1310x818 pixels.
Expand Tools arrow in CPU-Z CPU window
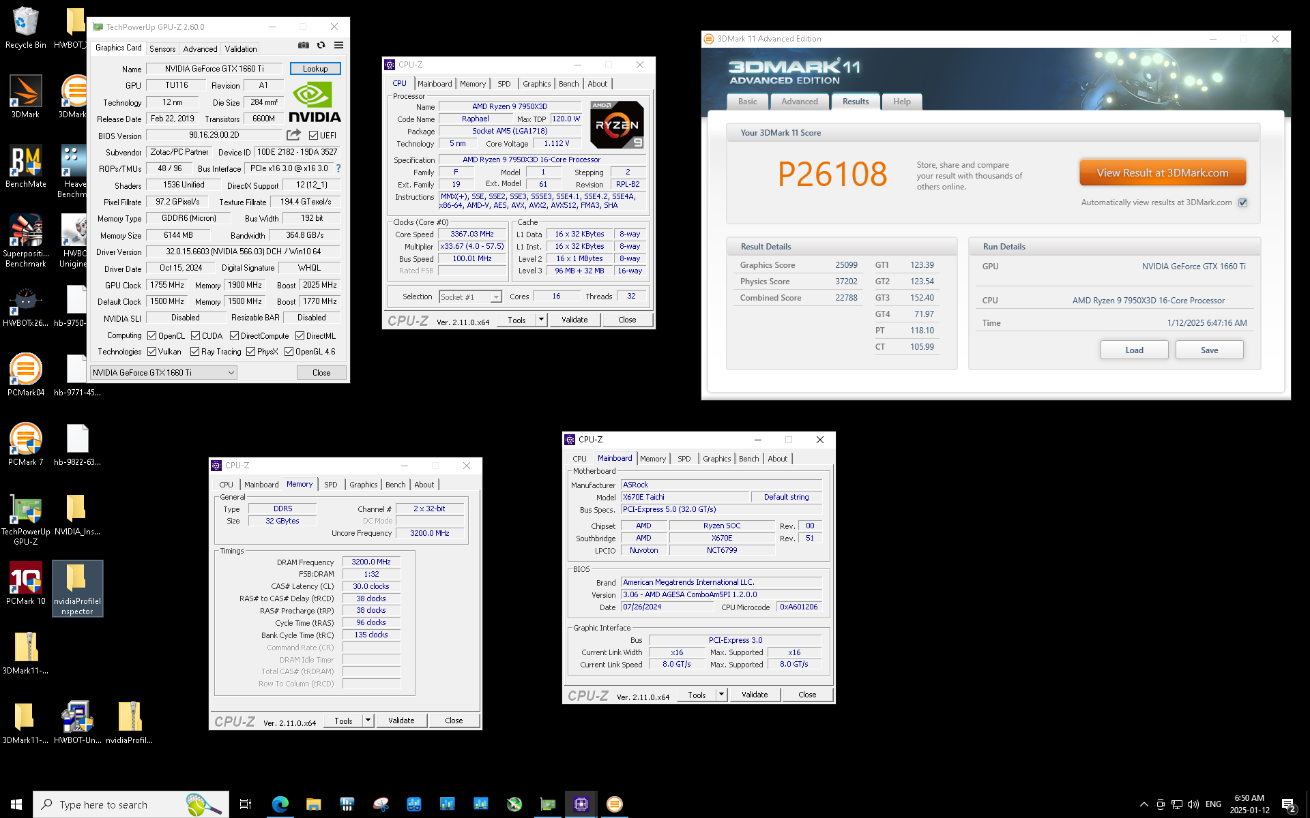(541, 320)
